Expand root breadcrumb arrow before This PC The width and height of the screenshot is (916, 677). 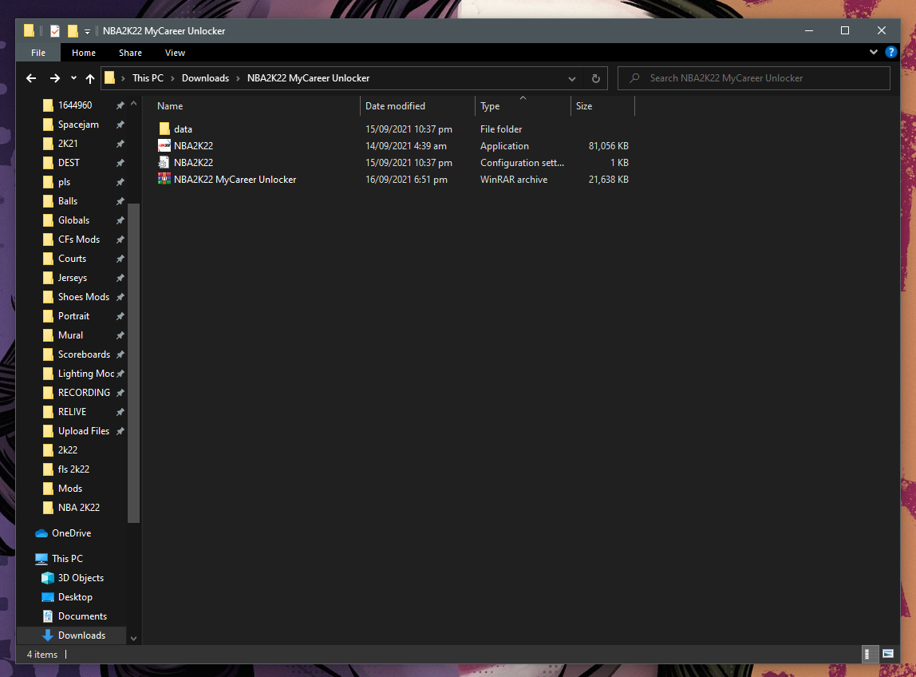click(123, 78)
